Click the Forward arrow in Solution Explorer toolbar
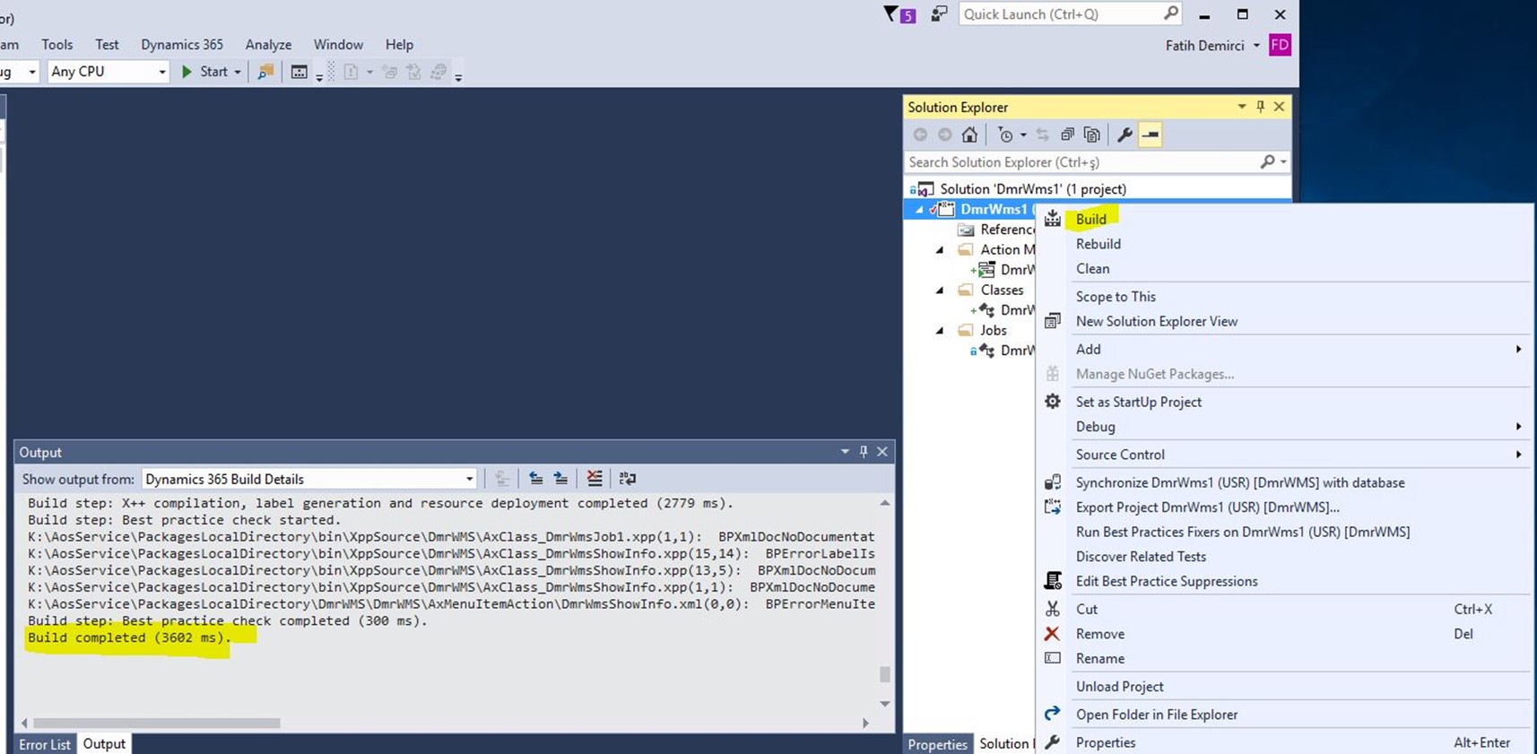Screen dimensions: 1537x754 (944, 134)
